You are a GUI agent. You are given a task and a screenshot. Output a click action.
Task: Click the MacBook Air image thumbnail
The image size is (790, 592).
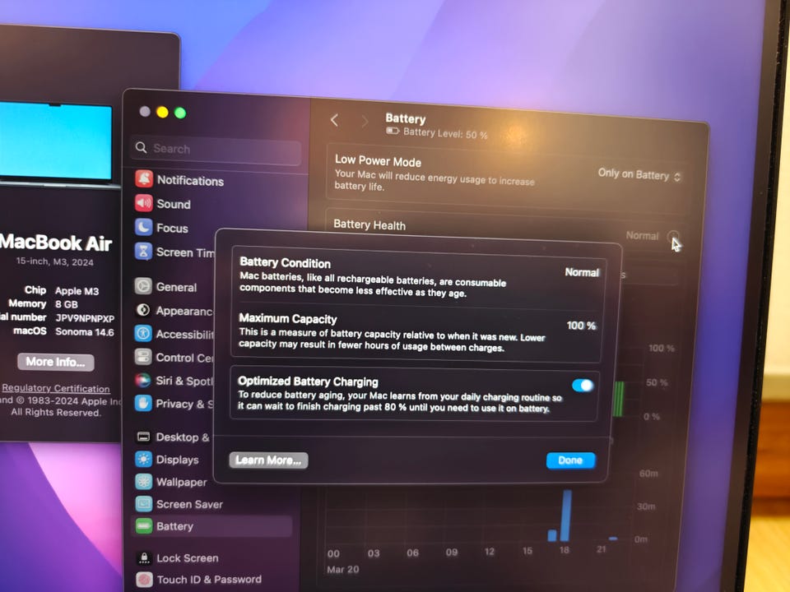pyautogui.click(x=55, y=143)
